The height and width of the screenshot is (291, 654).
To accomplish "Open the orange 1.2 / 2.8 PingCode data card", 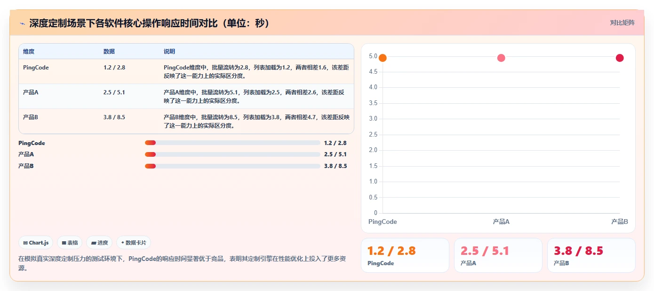I will coord(405,255).
